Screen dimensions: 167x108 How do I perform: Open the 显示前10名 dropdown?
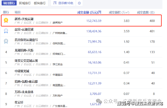click(66, 3)
